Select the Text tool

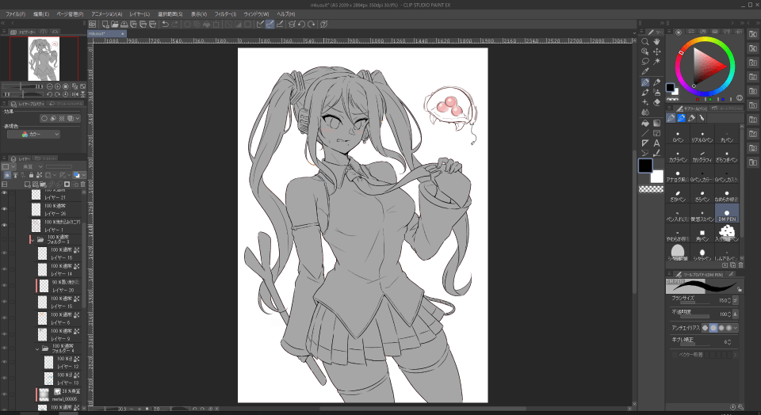tap(656, 143)
